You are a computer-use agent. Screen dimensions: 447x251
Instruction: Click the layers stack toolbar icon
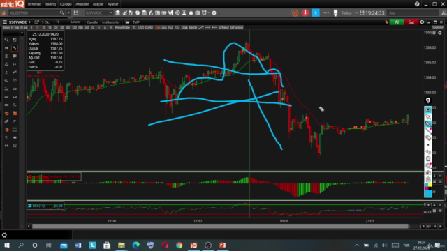tap(117, 13)
